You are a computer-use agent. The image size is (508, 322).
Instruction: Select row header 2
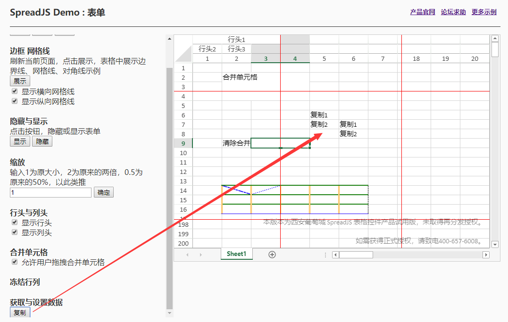183,77
